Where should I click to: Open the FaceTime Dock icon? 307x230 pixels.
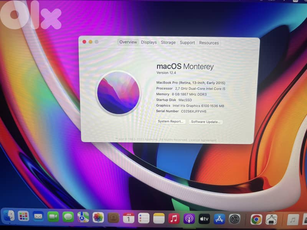pyautogui.click(x=53, y=217)
